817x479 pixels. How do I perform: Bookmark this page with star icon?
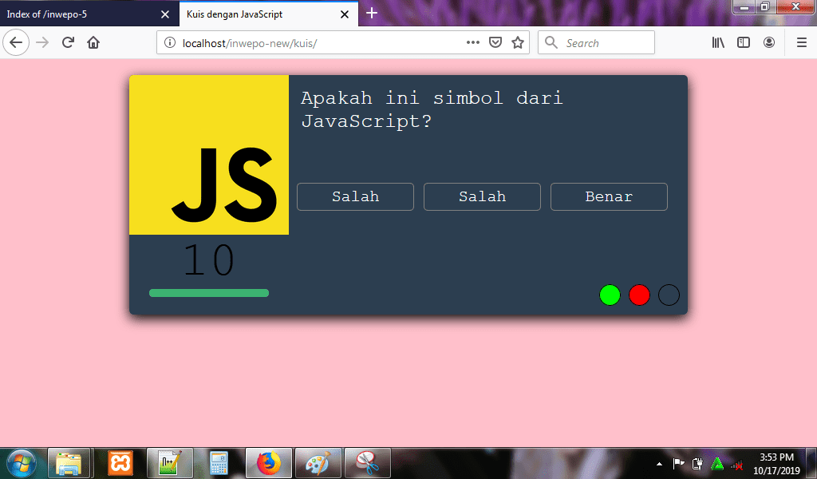coord(517,42)
